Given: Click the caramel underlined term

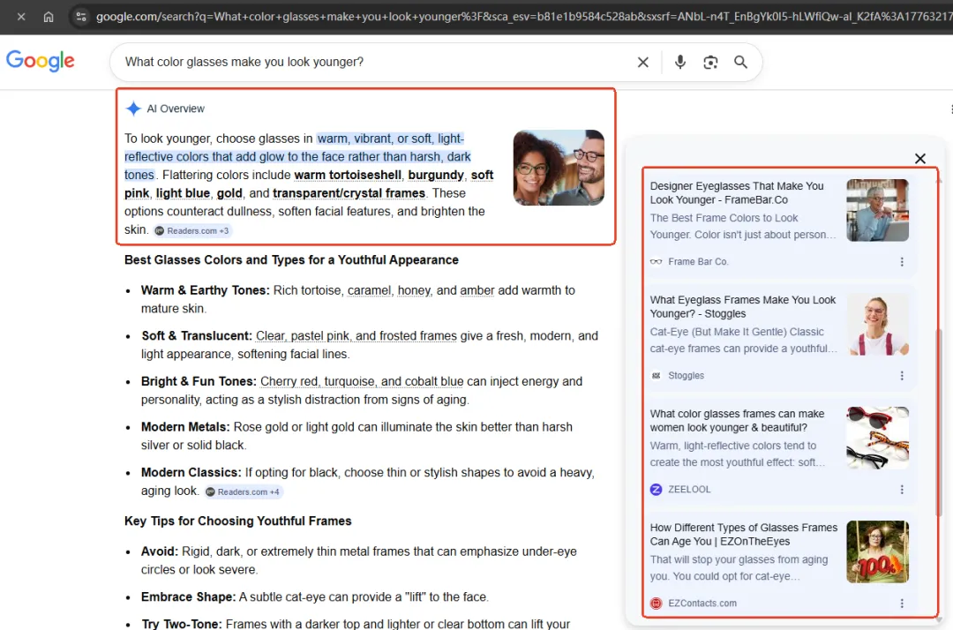Looking at the screenshot, I should pyautogui.click(x=369, y=290).
